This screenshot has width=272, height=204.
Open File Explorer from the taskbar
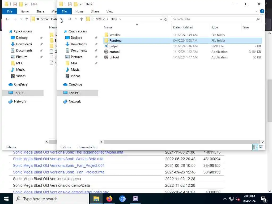click(96, 199)
